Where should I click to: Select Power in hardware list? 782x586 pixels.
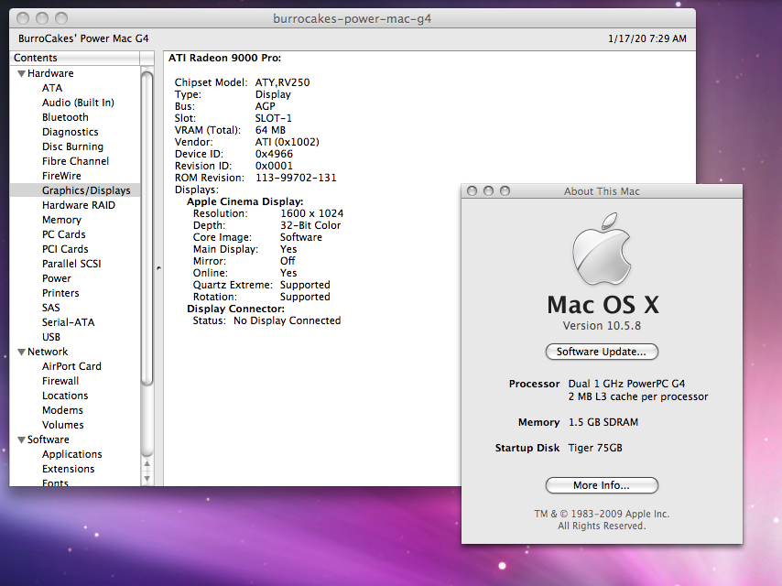pos(57,278)
